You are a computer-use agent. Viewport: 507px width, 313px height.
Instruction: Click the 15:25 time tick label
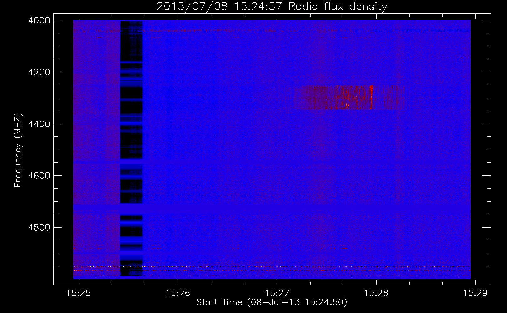pyautogui.click(x=79, y=293)
